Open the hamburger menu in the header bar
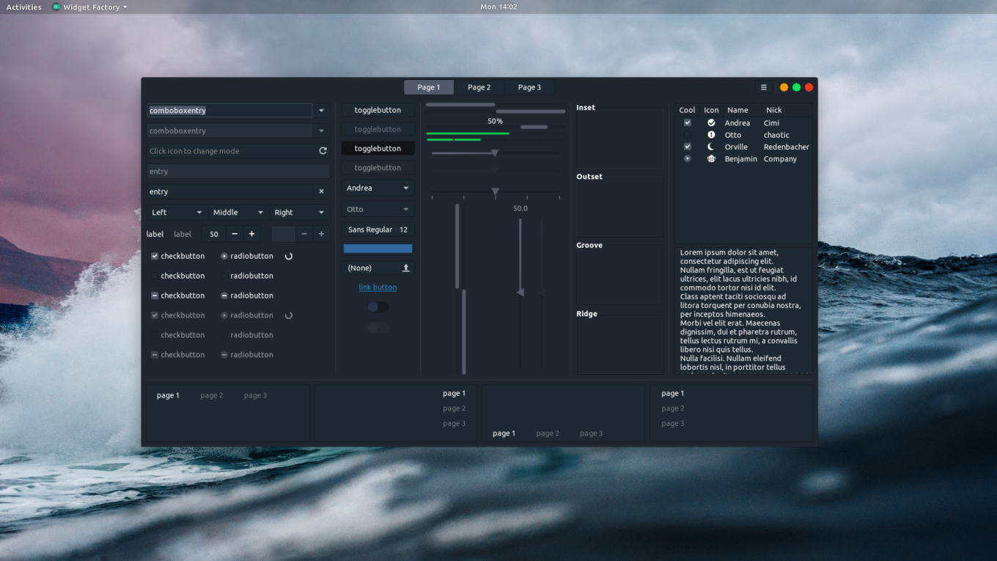The width and height of the screenshot is (997, 561). coord(763,87)
